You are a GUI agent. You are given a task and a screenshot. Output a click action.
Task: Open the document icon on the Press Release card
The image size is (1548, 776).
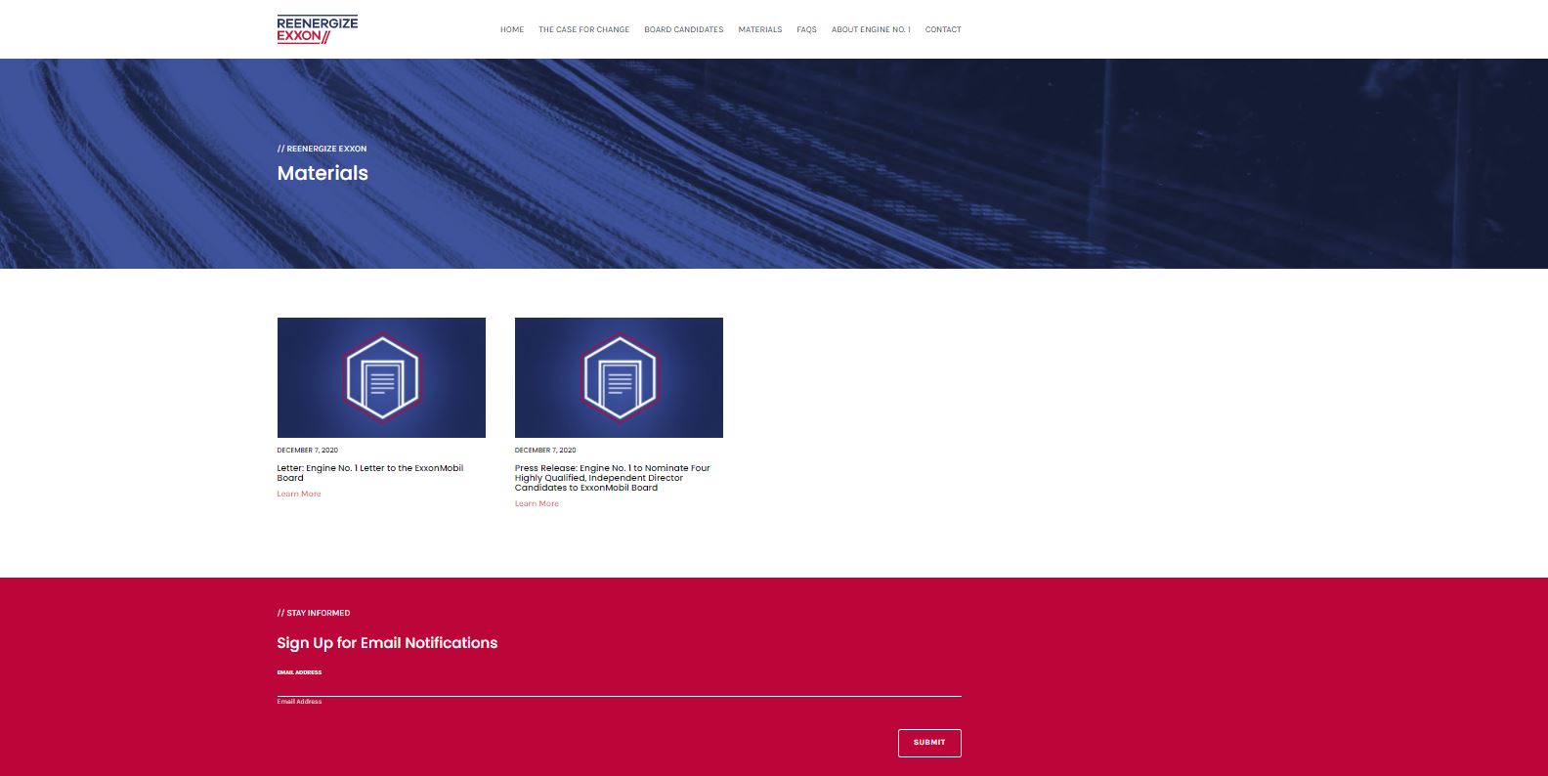coord(619,377)
